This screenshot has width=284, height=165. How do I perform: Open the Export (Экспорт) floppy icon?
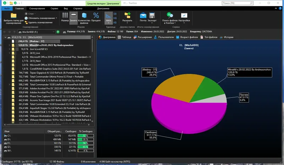tap(152, 16)
